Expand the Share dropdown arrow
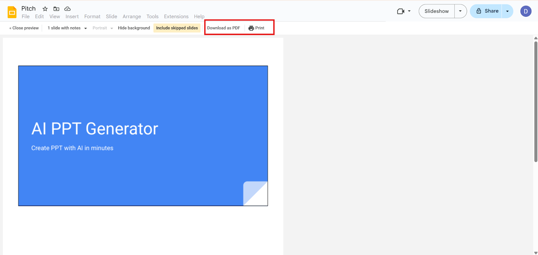Viewport: 538px width, 255px height. click(507, 11)
